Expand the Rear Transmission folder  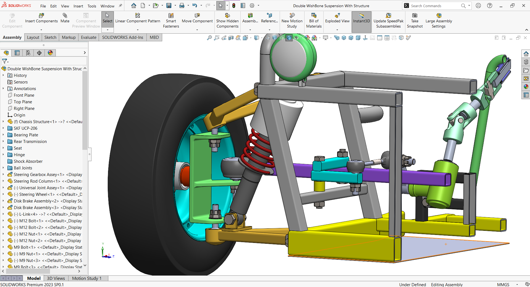[x=3, y=142]
